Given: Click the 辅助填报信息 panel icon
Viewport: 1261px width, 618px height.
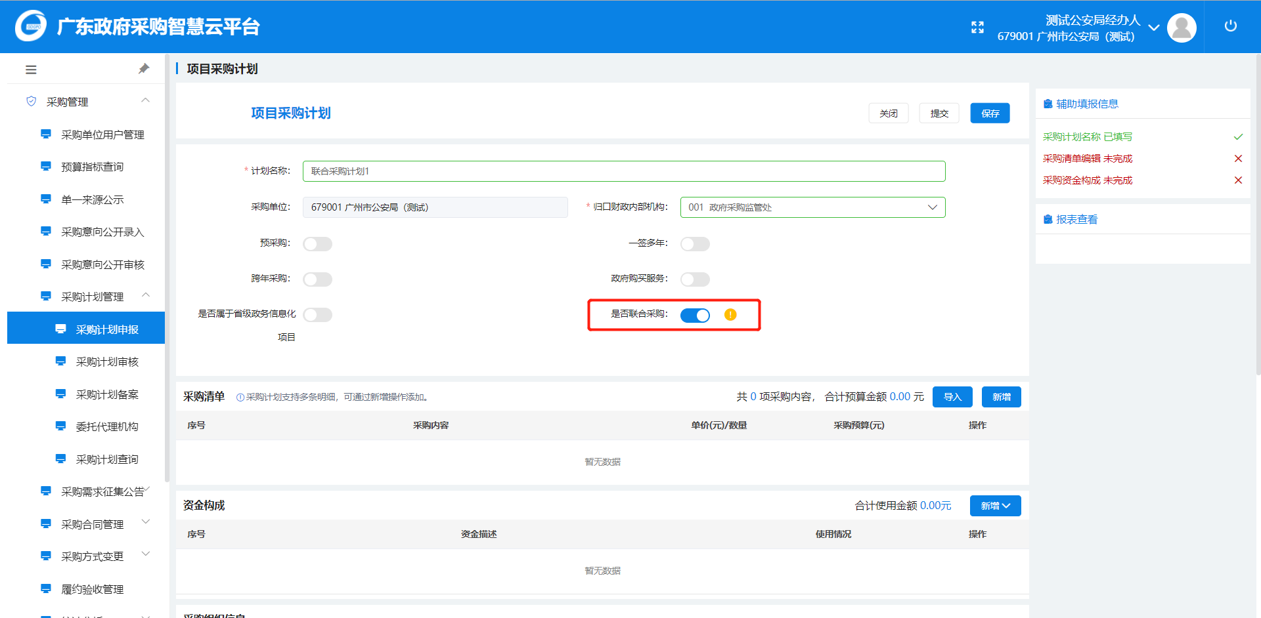Looking at the screenshot, I should tap(1048, 104).
